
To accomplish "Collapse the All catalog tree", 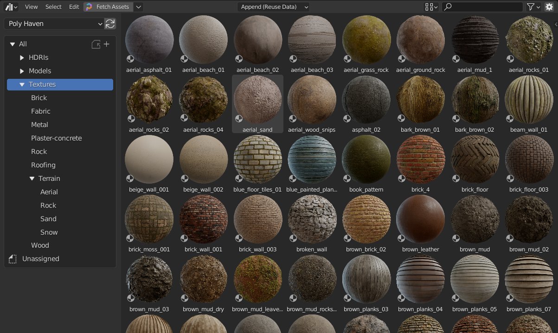I will point(12,44).
